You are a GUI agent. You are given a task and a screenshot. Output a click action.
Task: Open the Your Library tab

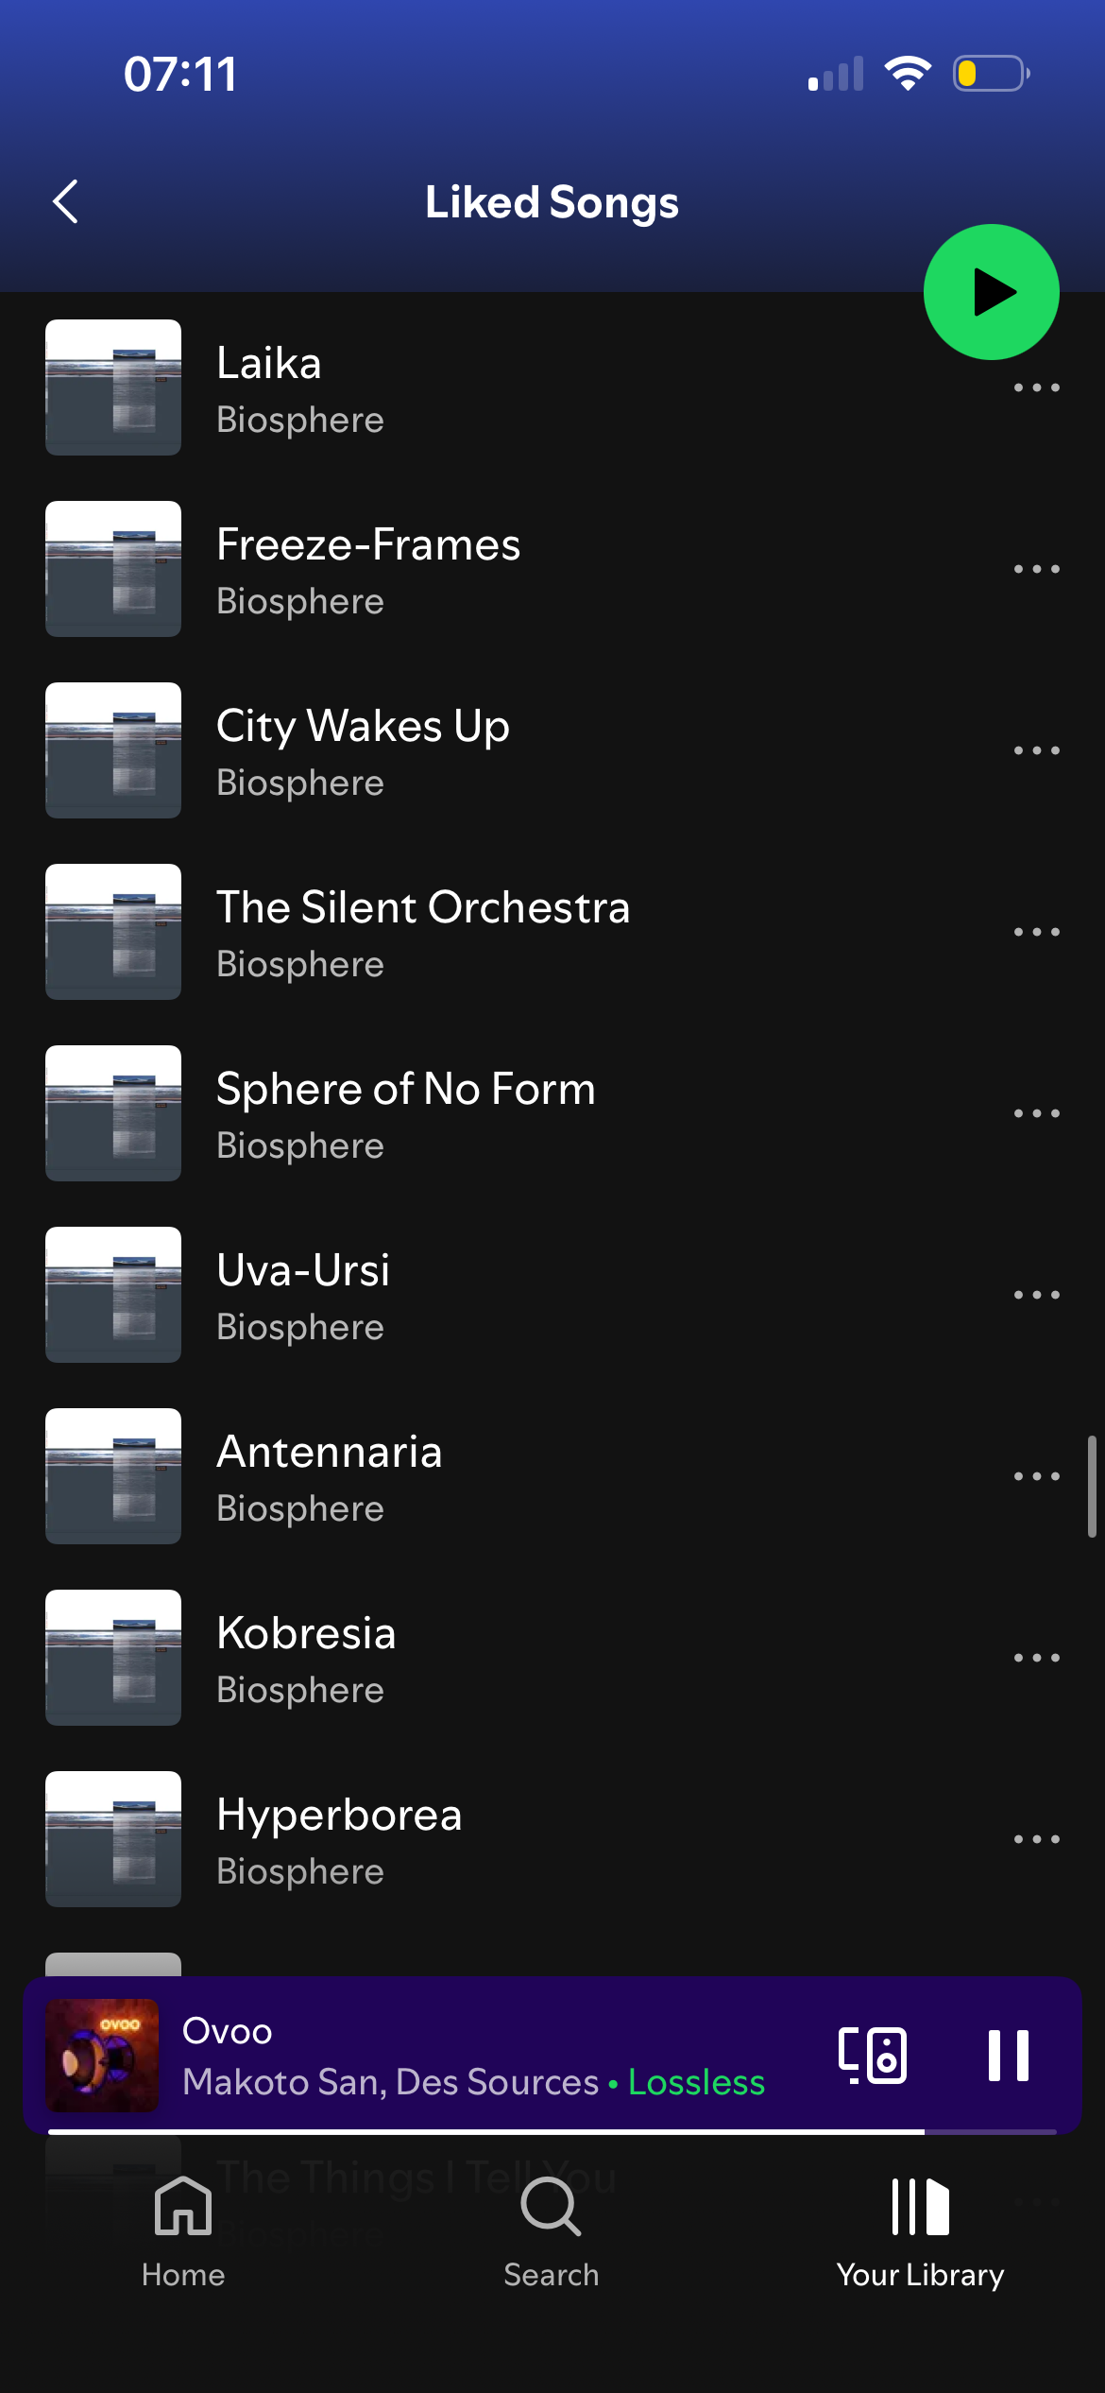click(921, 2232)
